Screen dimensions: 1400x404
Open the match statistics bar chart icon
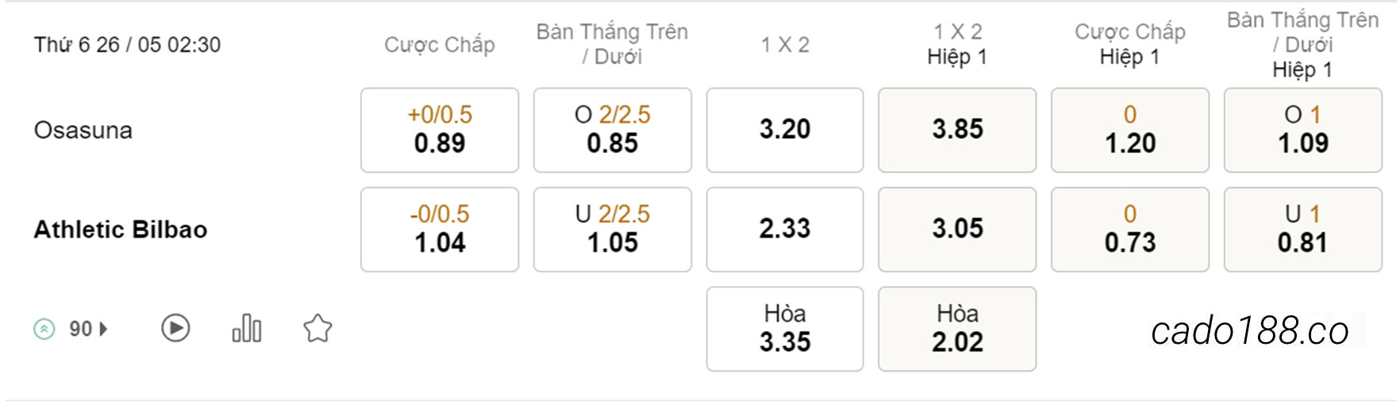[x=247, y=328]
